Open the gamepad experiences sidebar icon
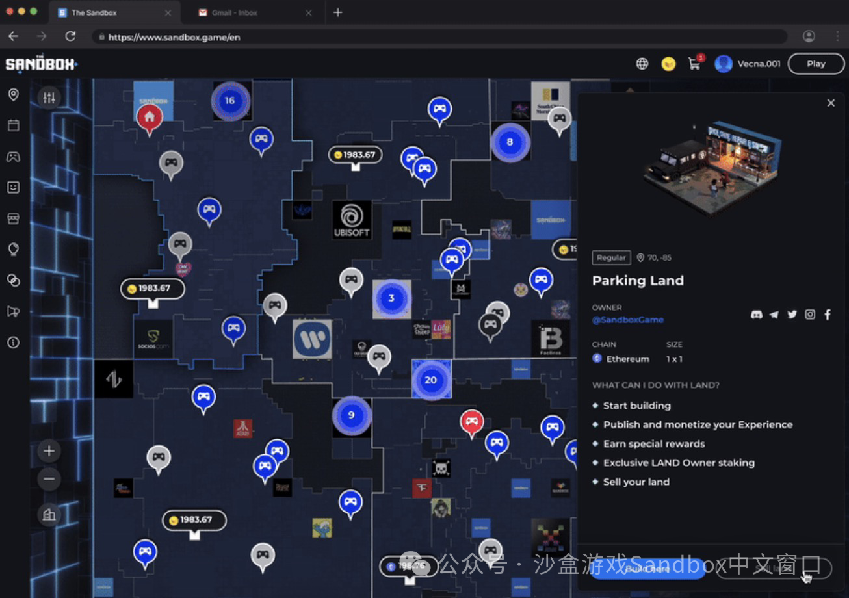Image resolution: width=849 pixels, height=598 pixels. pos(13,157)
